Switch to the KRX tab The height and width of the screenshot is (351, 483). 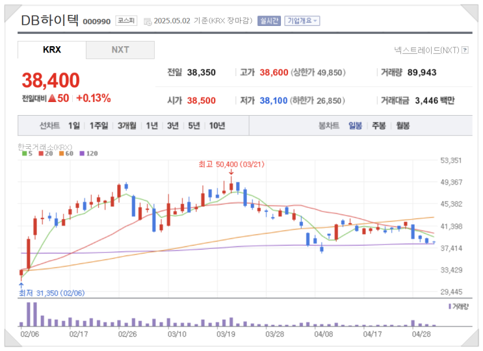(52, 50)
